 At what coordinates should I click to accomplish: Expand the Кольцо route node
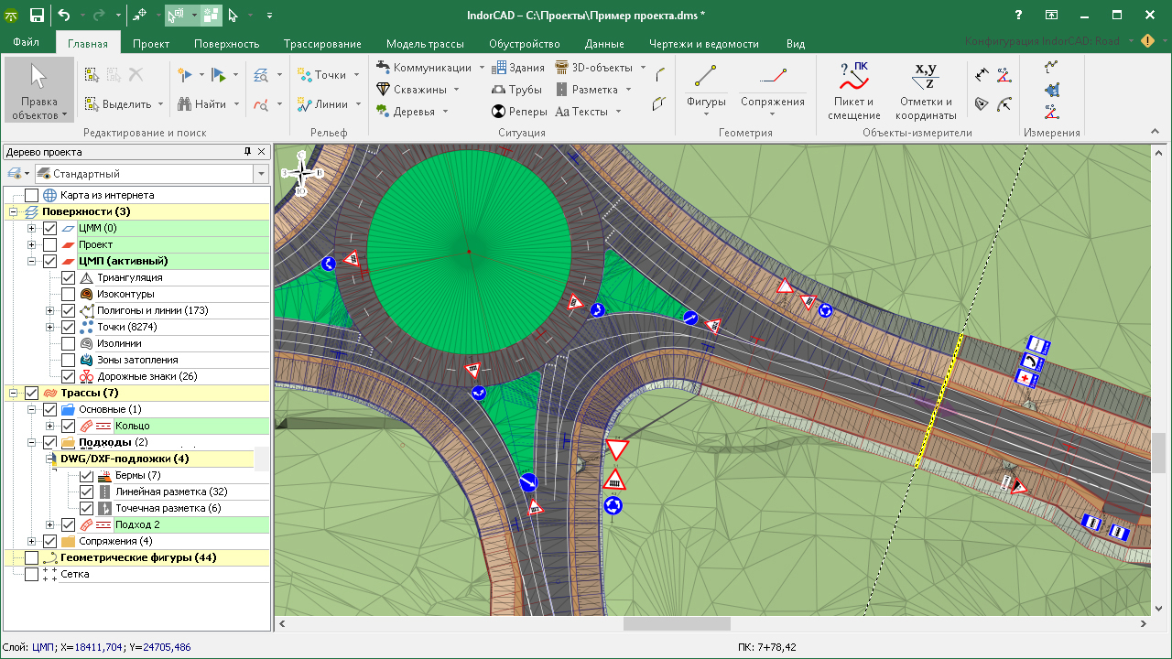[x=49, y=426]
